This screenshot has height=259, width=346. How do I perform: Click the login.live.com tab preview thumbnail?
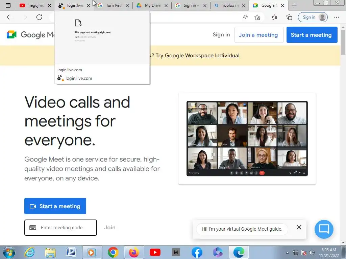102,37
